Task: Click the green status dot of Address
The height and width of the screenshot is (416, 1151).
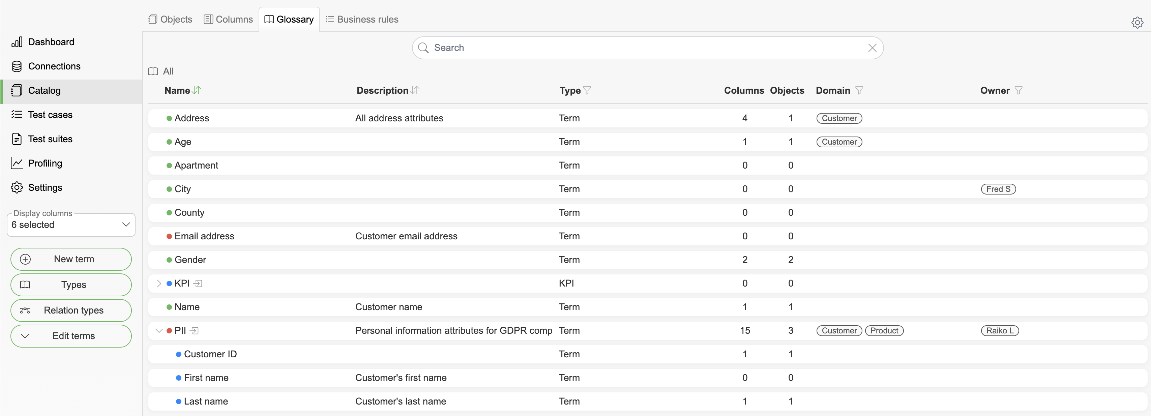Action: (x=169, y=118)
